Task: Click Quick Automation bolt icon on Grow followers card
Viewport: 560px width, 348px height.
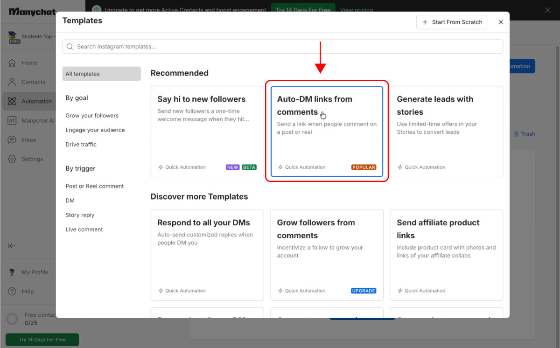Action: [280, 291]
